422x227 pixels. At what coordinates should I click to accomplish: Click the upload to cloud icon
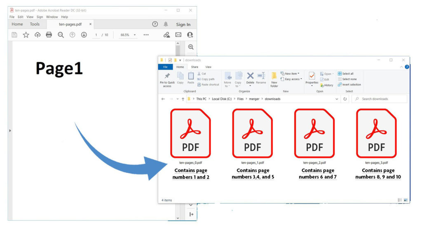(38, 35)
